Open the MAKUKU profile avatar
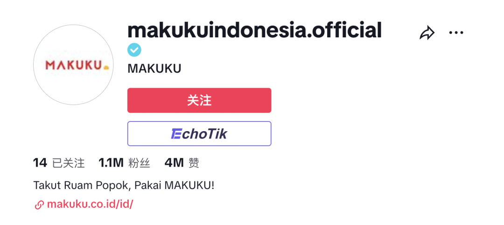The height and width of the screenshot is (225, 504). click(x=73, y=64)
